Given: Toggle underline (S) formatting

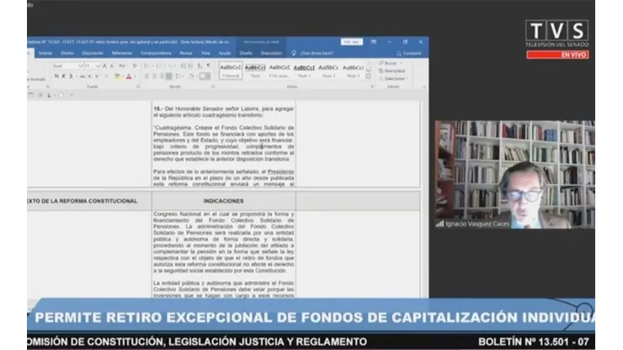Looking at the screenshot, I should [71, 77].
